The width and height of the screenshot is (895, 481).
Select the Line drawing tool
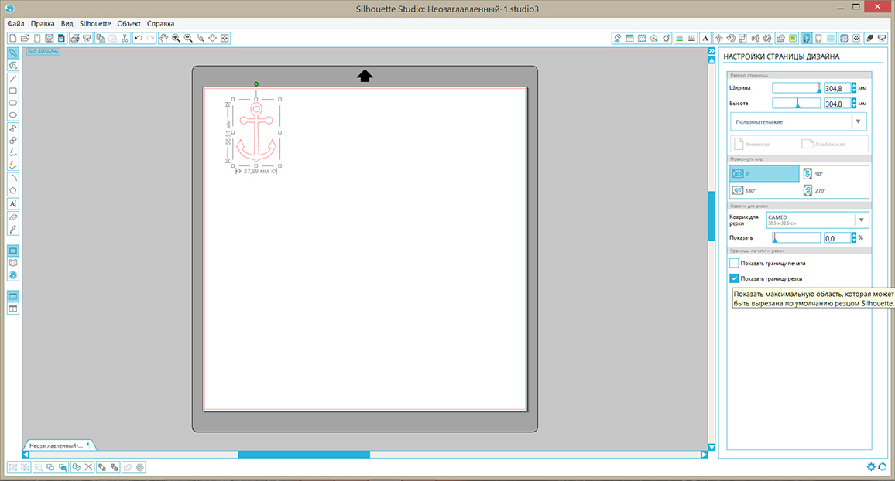click(x=13, y=78)
